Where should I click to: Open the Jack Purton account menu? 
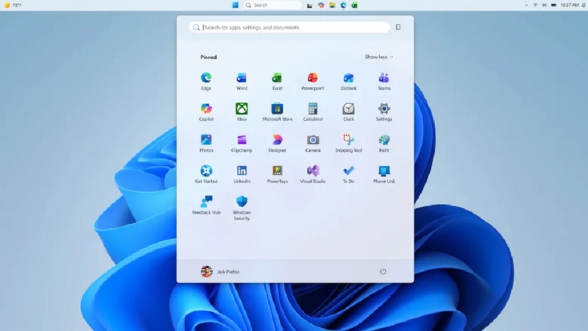[220, 272]
